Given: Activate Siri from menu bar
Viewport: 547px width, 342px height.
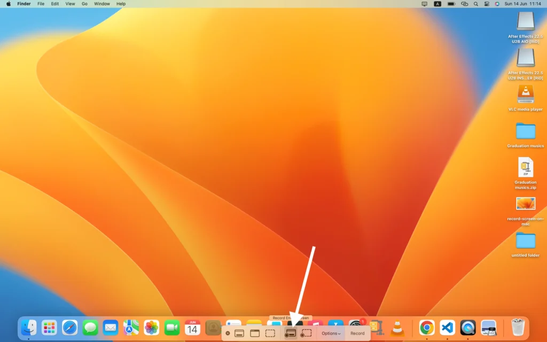Looking at the screenshot, I should tap(497, 4).
